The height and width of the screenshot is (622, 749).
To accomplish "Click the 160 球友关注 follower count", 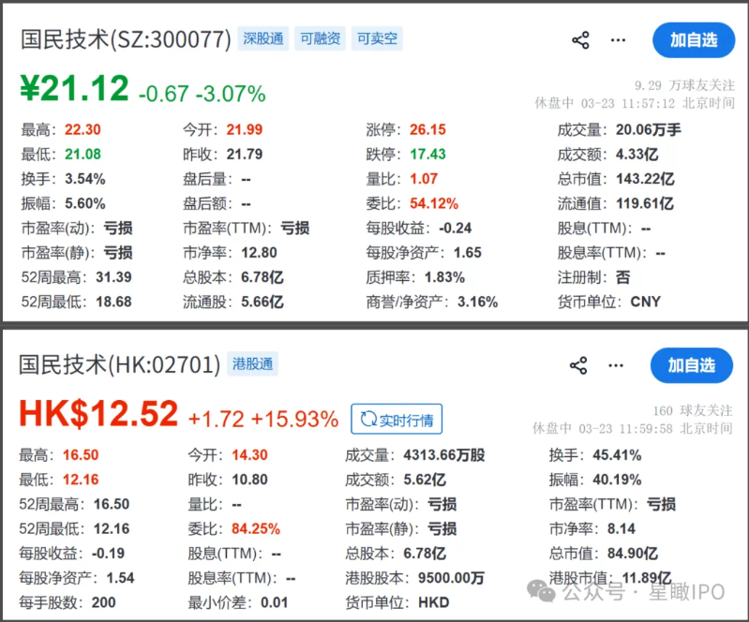I will [693, 410].
